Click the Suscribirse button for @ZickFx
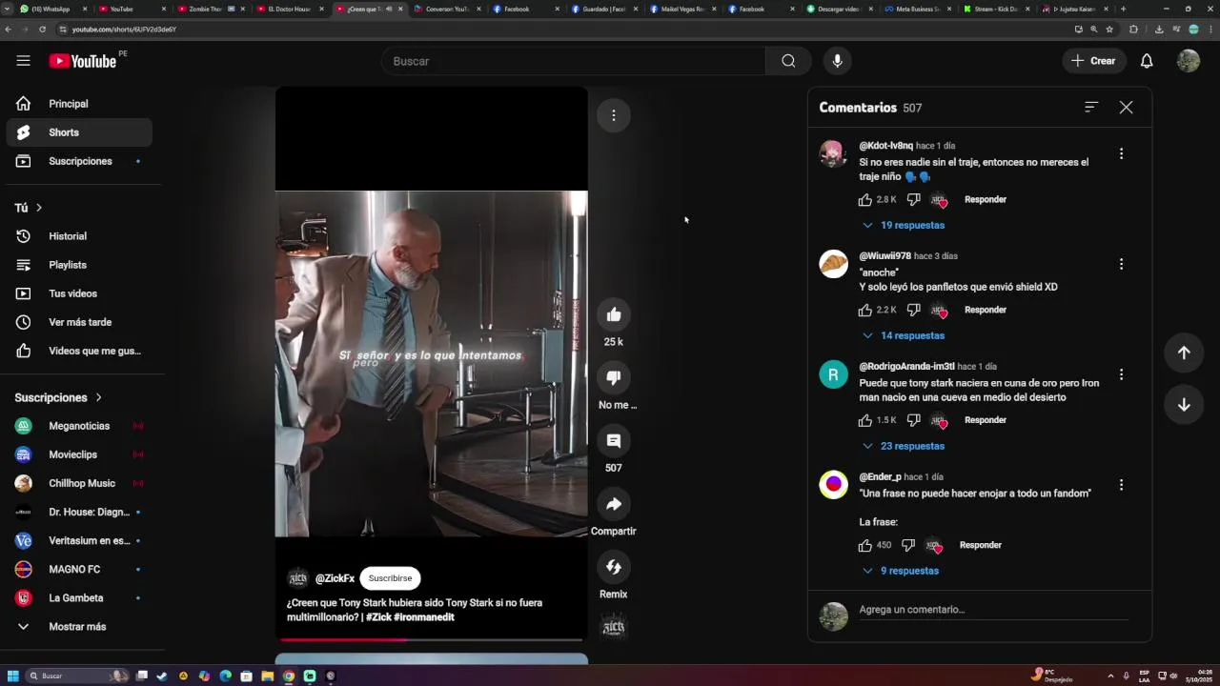This screenshot has height=686, width=1220. pyautogui.click(x=390, y=578)
